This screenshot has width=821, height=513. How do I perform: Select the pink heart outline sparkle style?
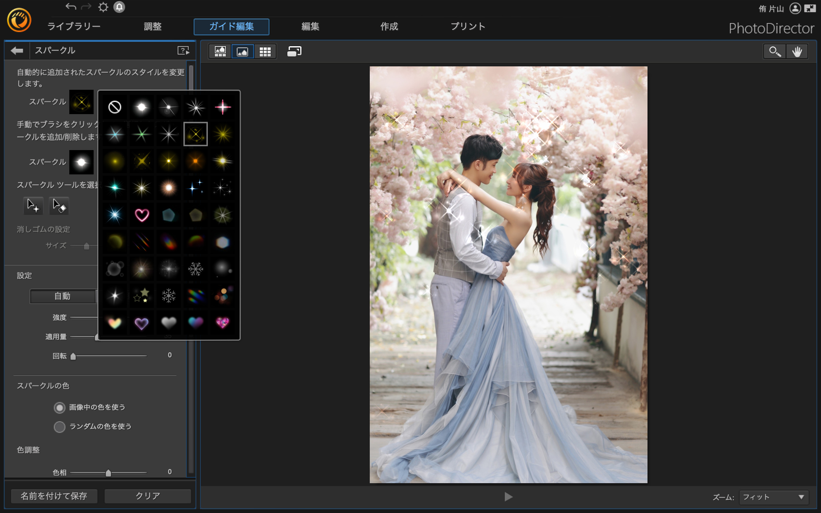click(142, 215)
